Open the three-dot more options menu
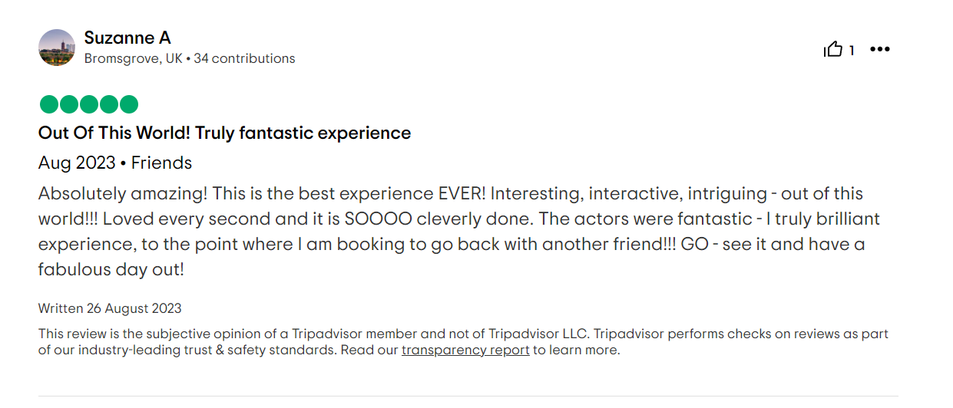This screenshot has width=953, height=408. 879,50
